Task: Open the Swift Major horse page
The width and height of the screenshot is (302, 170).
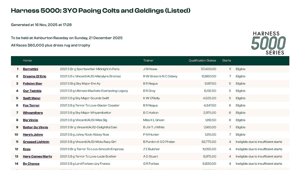Action: pos(32,98)
